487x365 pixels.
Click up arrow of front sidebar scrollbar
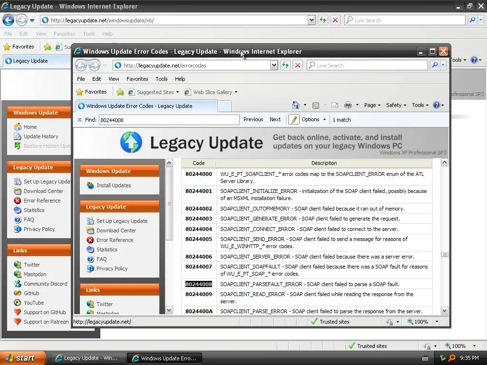point(169,163)
